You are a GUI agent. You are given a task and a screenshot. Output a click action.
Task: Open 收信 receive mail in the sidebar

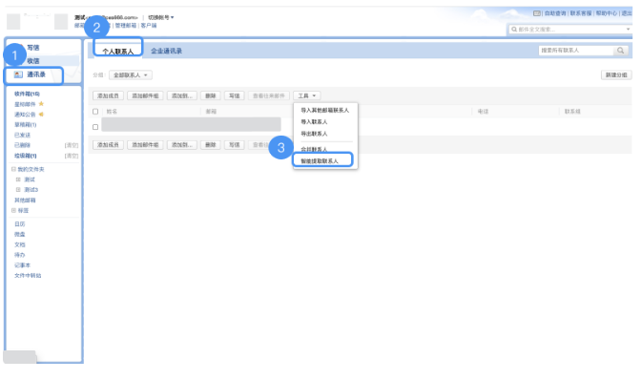[33, 61]
